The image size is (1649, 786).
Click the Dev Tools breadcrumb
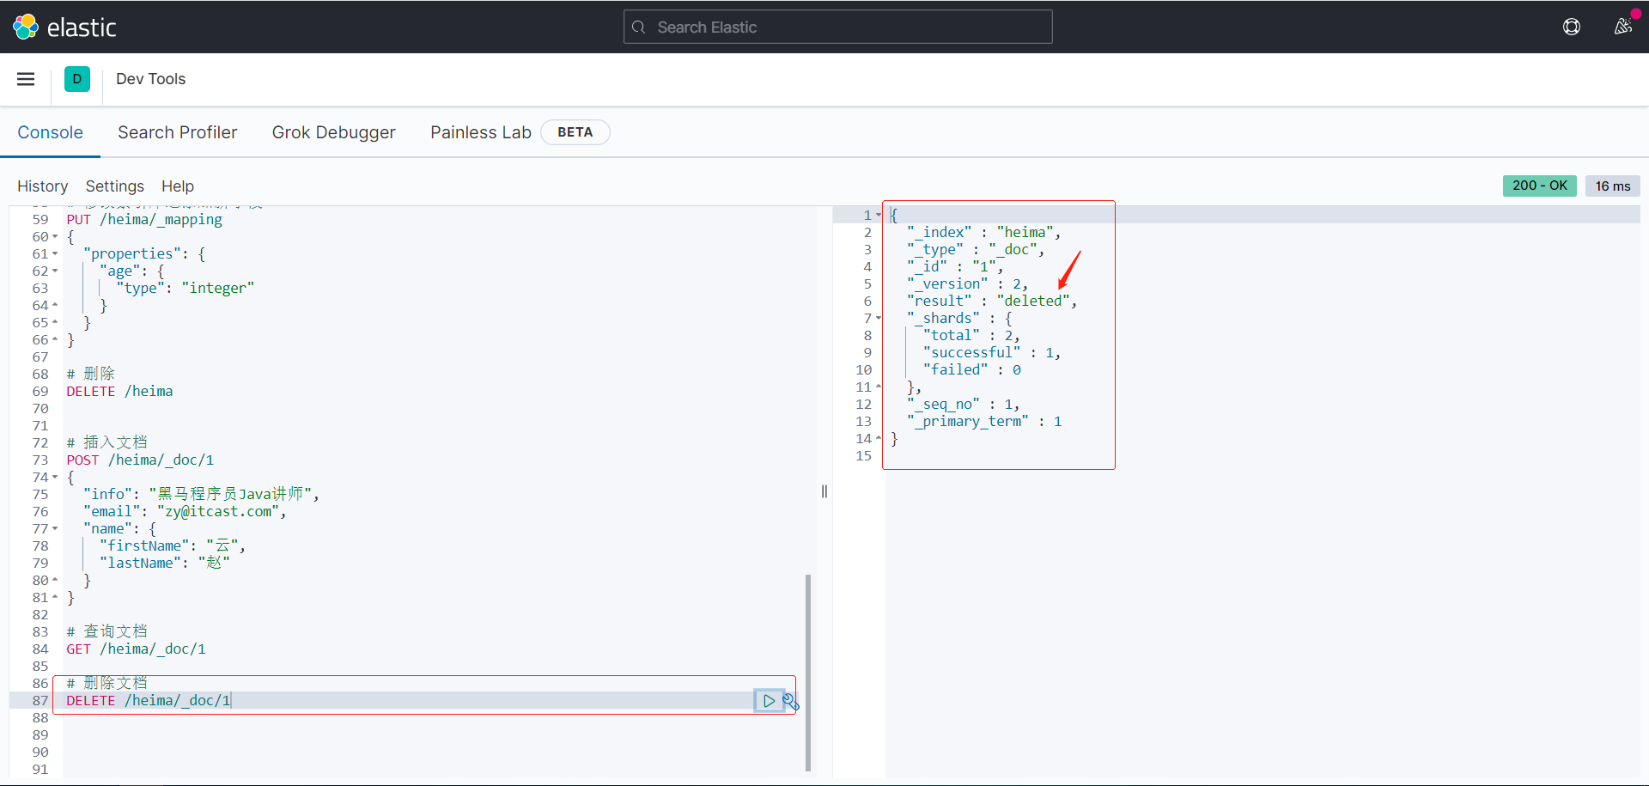pyautogui.click(x=150, y=79)
